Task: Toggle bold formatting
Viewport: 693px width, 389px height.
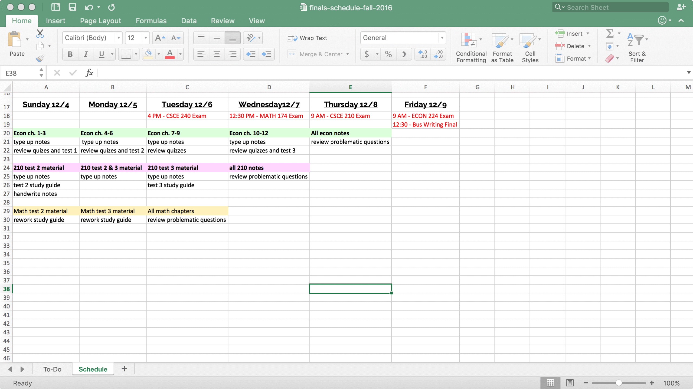Action: [70, 54]
